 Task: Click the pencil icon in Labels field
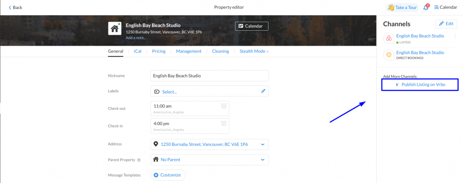(264, 91)
